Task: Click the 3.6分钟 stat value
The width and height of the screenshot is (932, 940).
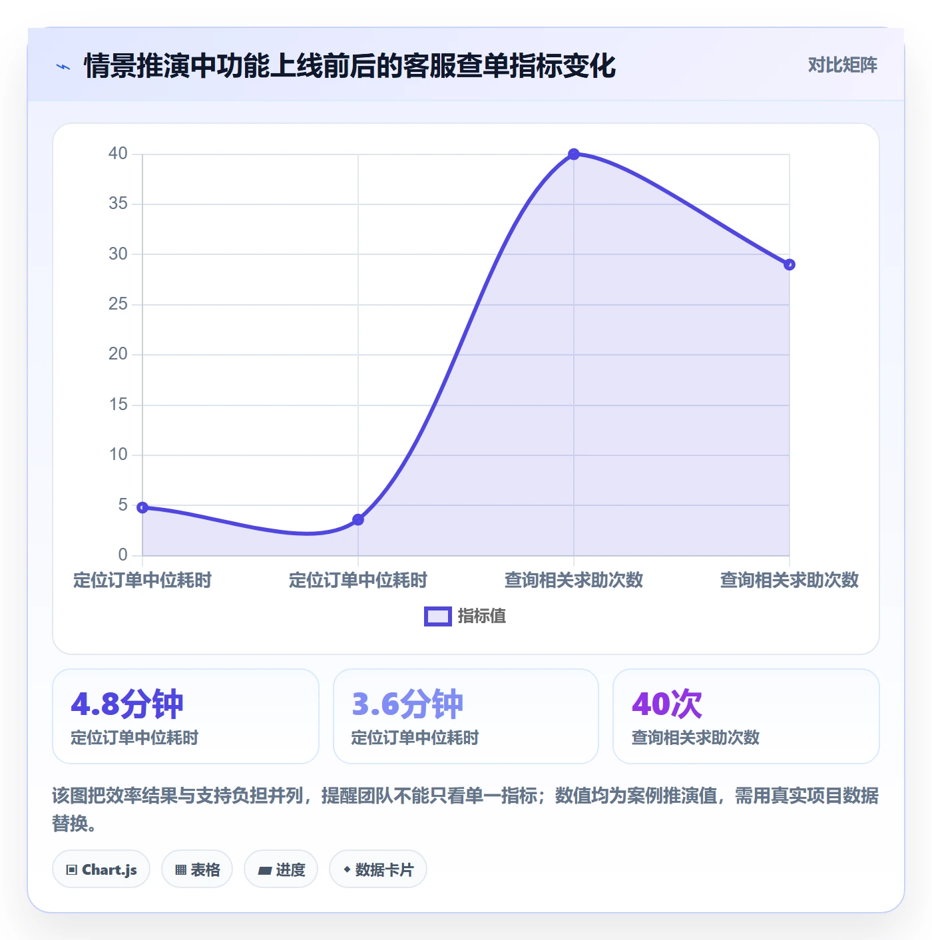Action: click(407, 704)
